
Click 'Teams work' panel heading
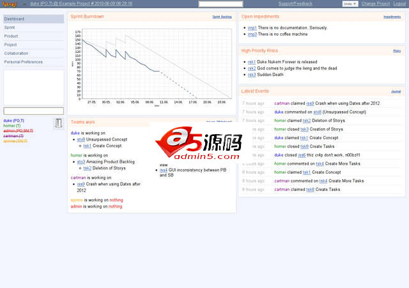click(83, 122)
